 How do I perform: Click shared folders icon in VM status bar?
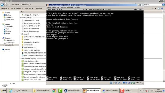coord(121,83)
